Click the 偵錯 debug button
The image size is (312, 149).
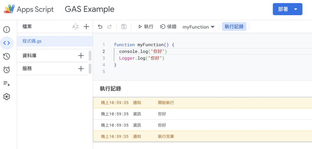coord(168,27)
